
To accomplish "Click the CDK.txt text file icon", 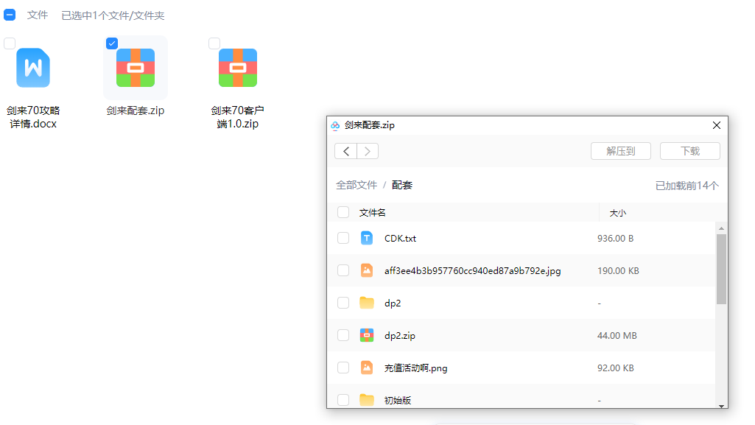I will 367,238.
